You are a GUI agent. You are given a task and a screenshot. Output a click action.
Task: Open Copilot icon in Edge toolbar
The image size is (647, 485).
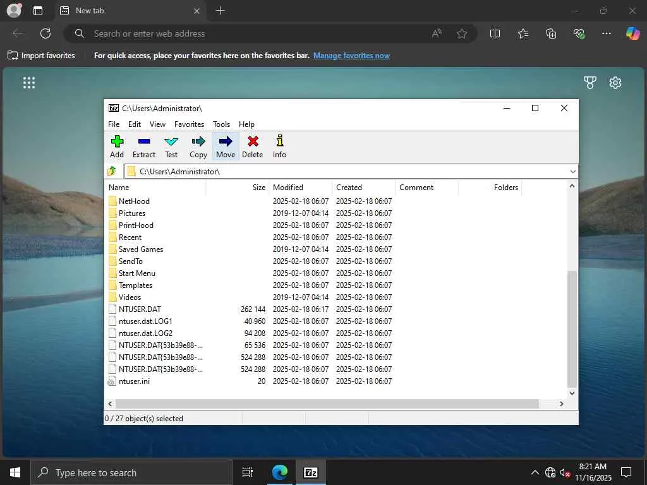tap(632, 33)
